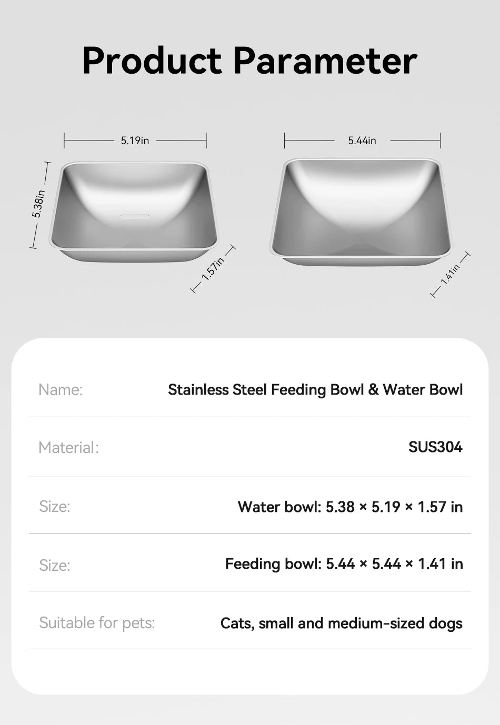Viewport: 500px width, 725px height.
Task: Select the Cats, small and medium-sized dogs text
Action: pyautogui.click(x=341, y=623)
